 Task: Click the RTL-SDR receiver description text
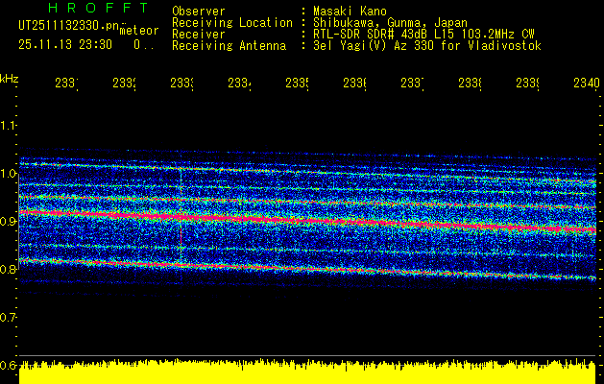click(423, 35)
